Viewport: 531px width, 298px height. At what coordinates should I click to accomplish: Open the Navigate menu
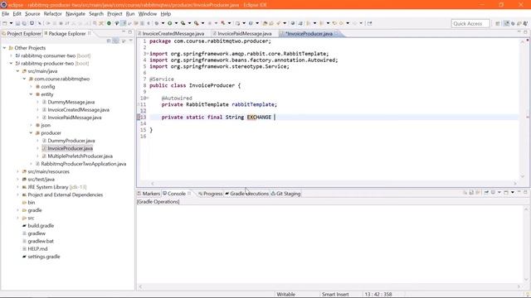click(76, 14)
